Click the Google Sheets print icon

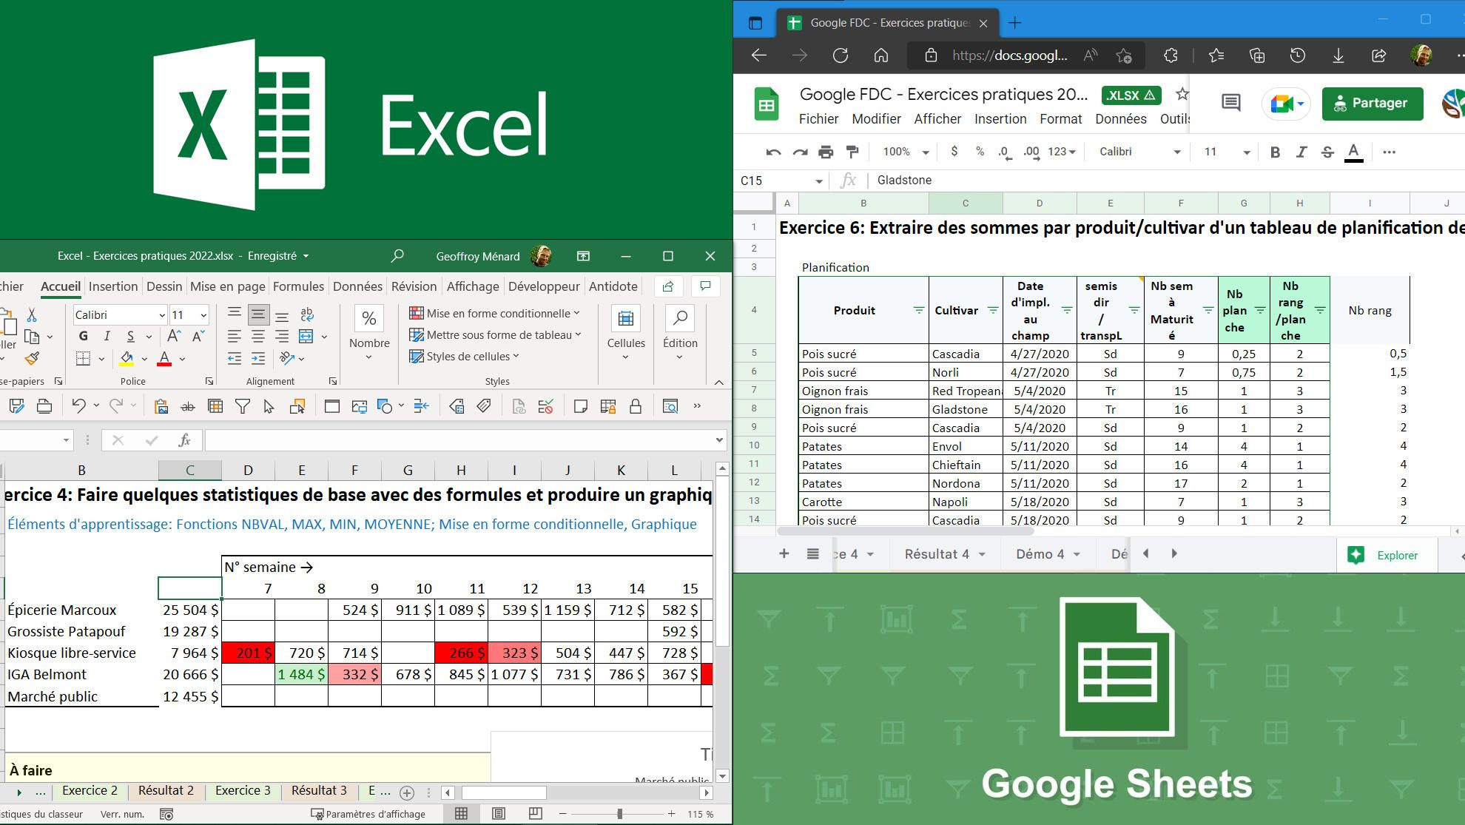pyautogui.click(x=826, y=152)
